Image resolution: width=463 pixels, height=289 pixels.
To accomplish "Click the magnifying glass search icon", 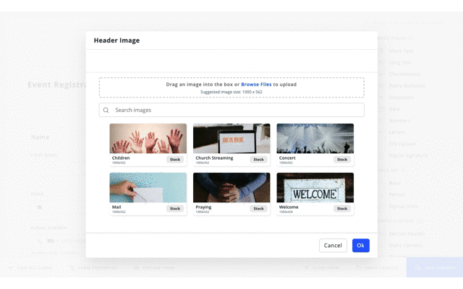I will coord(106,111).
